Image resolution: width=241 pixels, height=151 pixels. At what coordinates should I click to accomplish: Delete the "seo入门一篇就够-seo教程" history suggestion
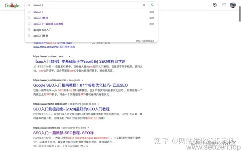(x=152, y=24)
